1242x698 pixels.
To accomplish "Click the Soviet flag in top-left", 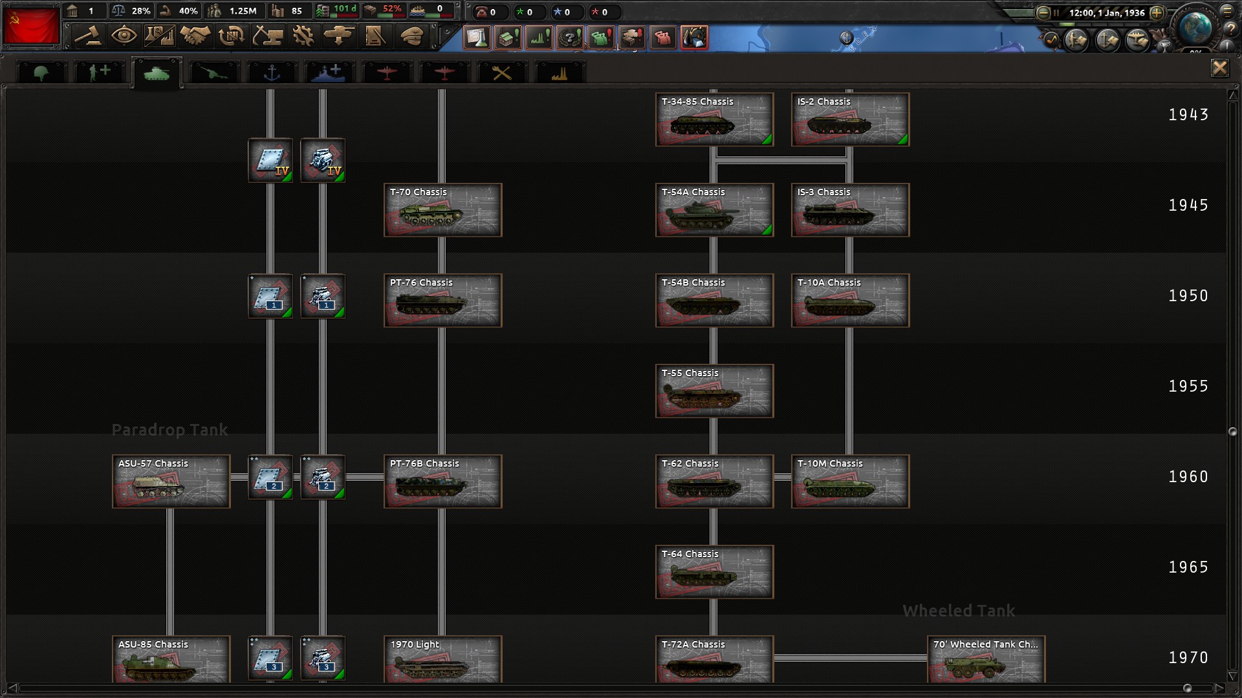I will (x=31, y=26).
